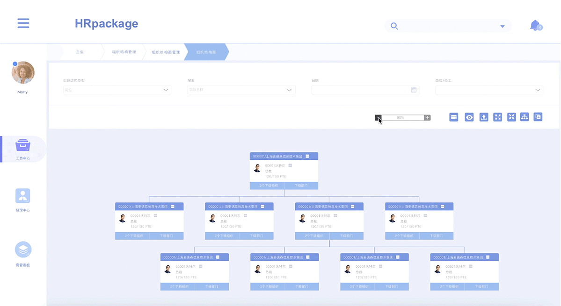Click the expand to fullscreen icon
Viewport: 561px width, 306px height.
498,117
